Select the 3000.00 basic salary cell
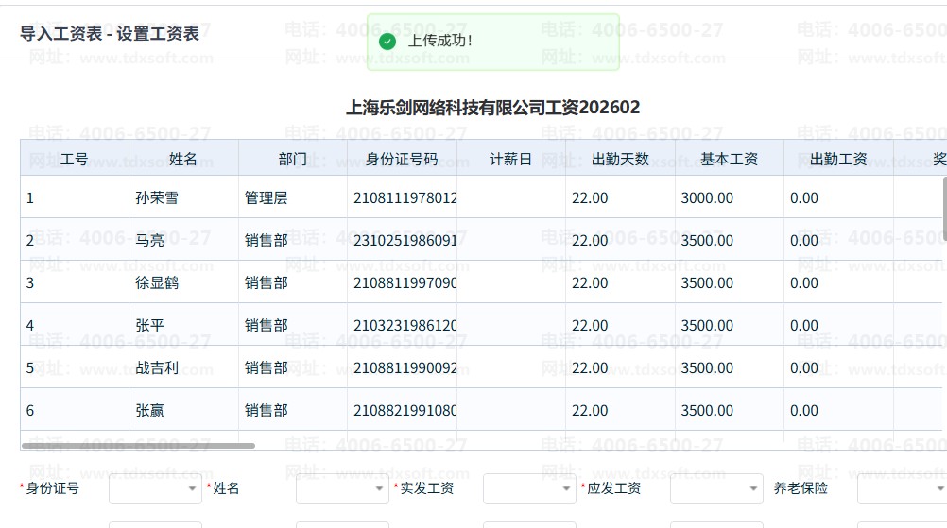This screenshot has width=947, height=528. click(x=707, y=198)
